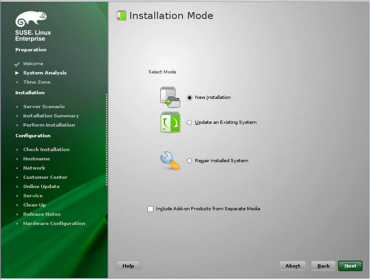The width and height of the screenshot is (370, 280).
Task: Click the SUSE chameleon logo
Action: tap(31, 18)
